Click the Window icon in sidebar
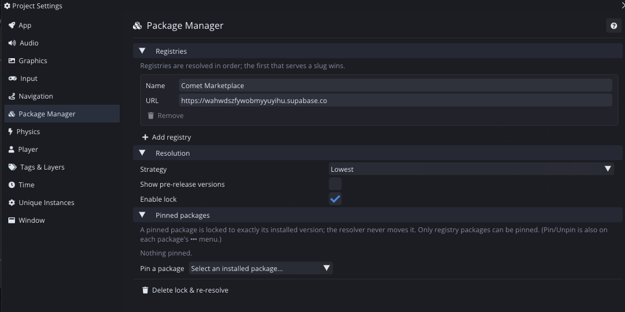 tap(12, 221)
